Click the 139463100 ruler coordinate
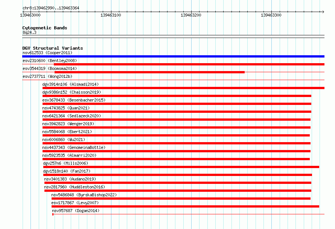Image resolution: width=335 pixels, height=229 pixels. (x=111, y=15)
